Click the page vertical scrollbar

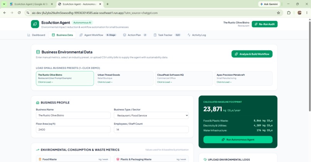pyautogui.click(x=309, y=65)
